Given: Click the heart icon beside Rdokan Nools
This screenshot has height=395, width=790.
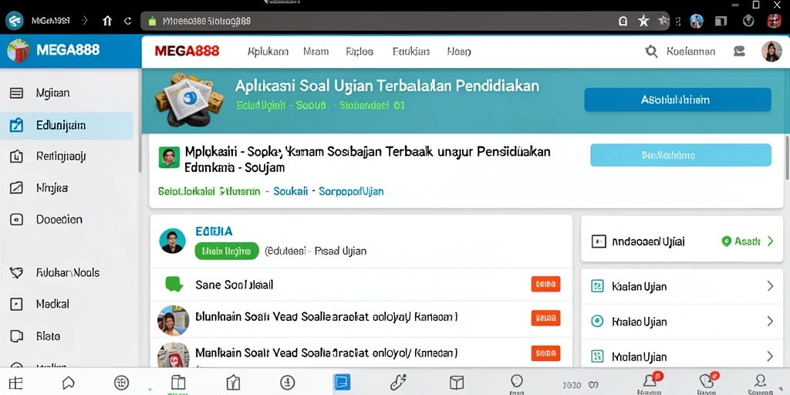Looking at the screenshot, I should point(17,272).
